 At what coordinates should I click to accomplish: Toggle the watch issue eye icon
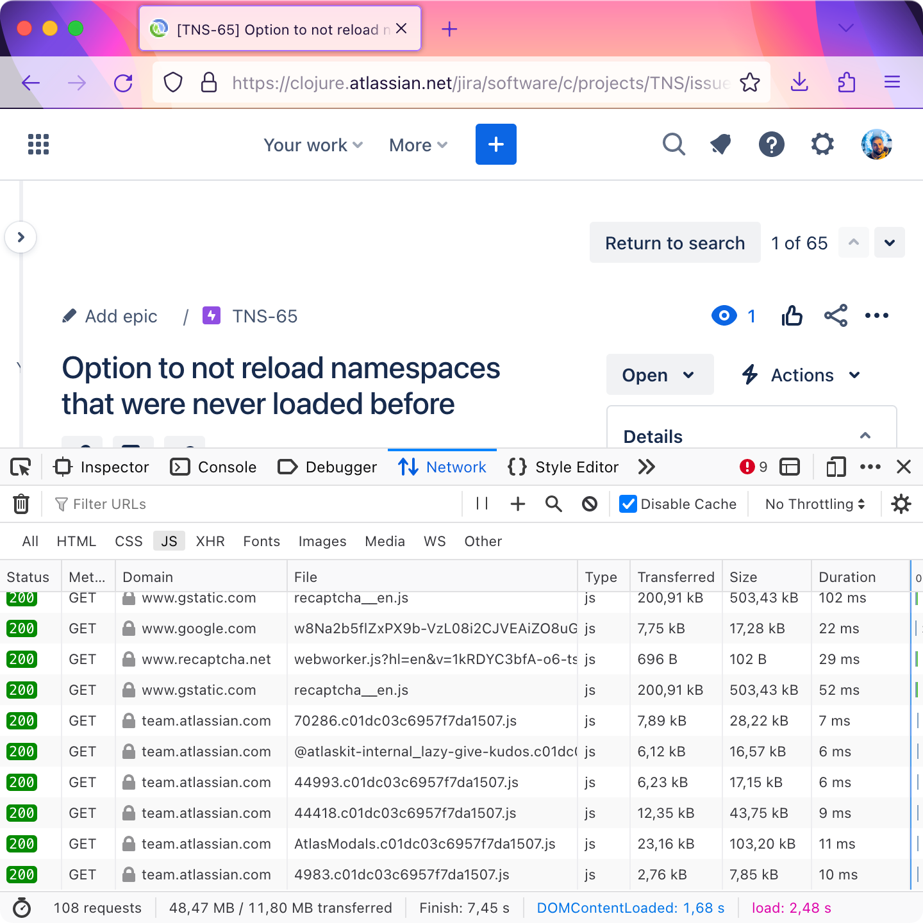click(724, 316)
